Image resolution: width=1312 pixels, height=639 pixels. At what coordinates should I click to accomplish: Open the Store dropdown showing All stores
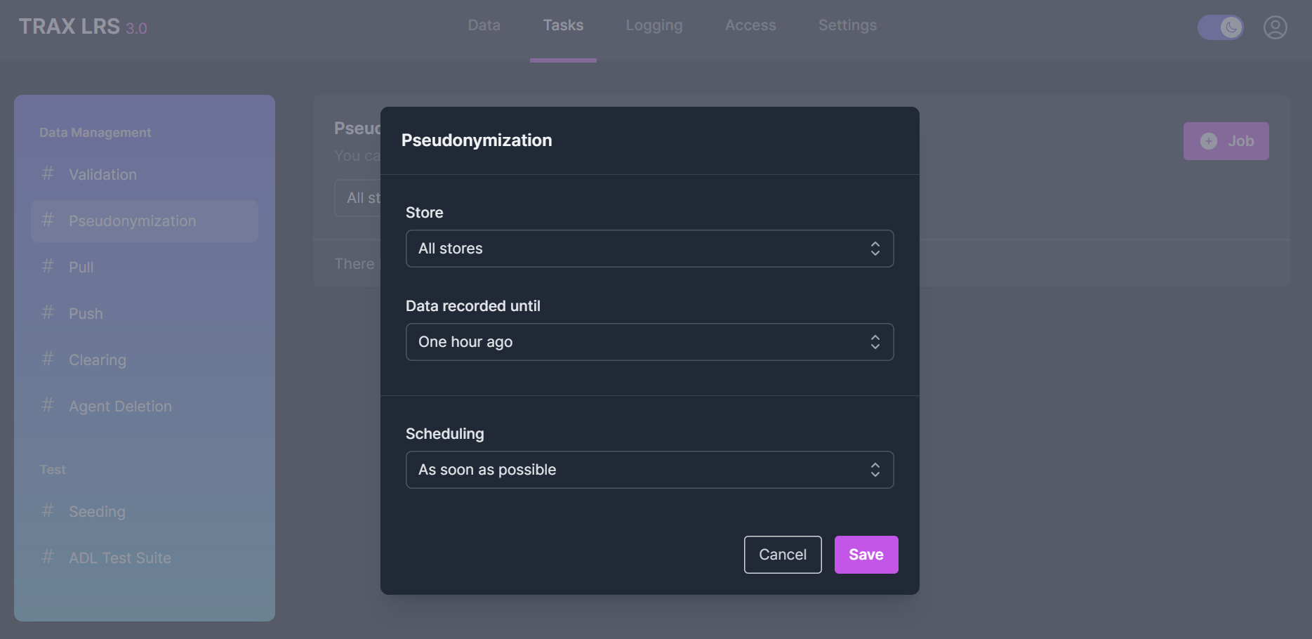[x=649, y=249]
